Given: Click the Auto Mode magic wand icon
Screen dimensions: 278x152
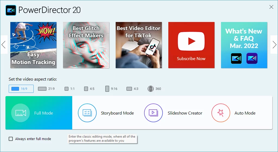Looking at the screenshot, I should tap(221, 113).
